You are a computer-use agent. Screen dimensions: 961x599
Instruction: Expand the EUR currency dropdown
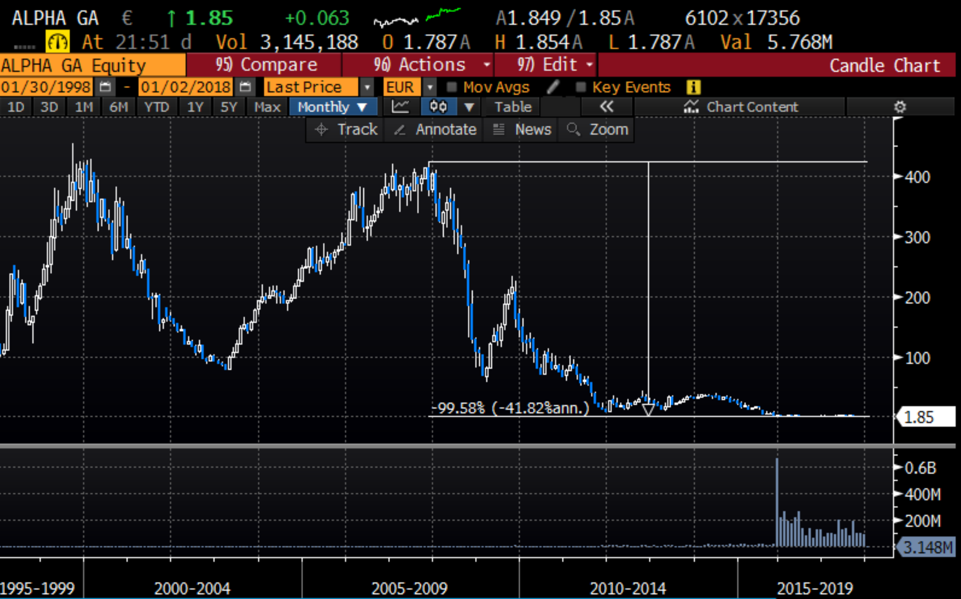pos(430,87)
